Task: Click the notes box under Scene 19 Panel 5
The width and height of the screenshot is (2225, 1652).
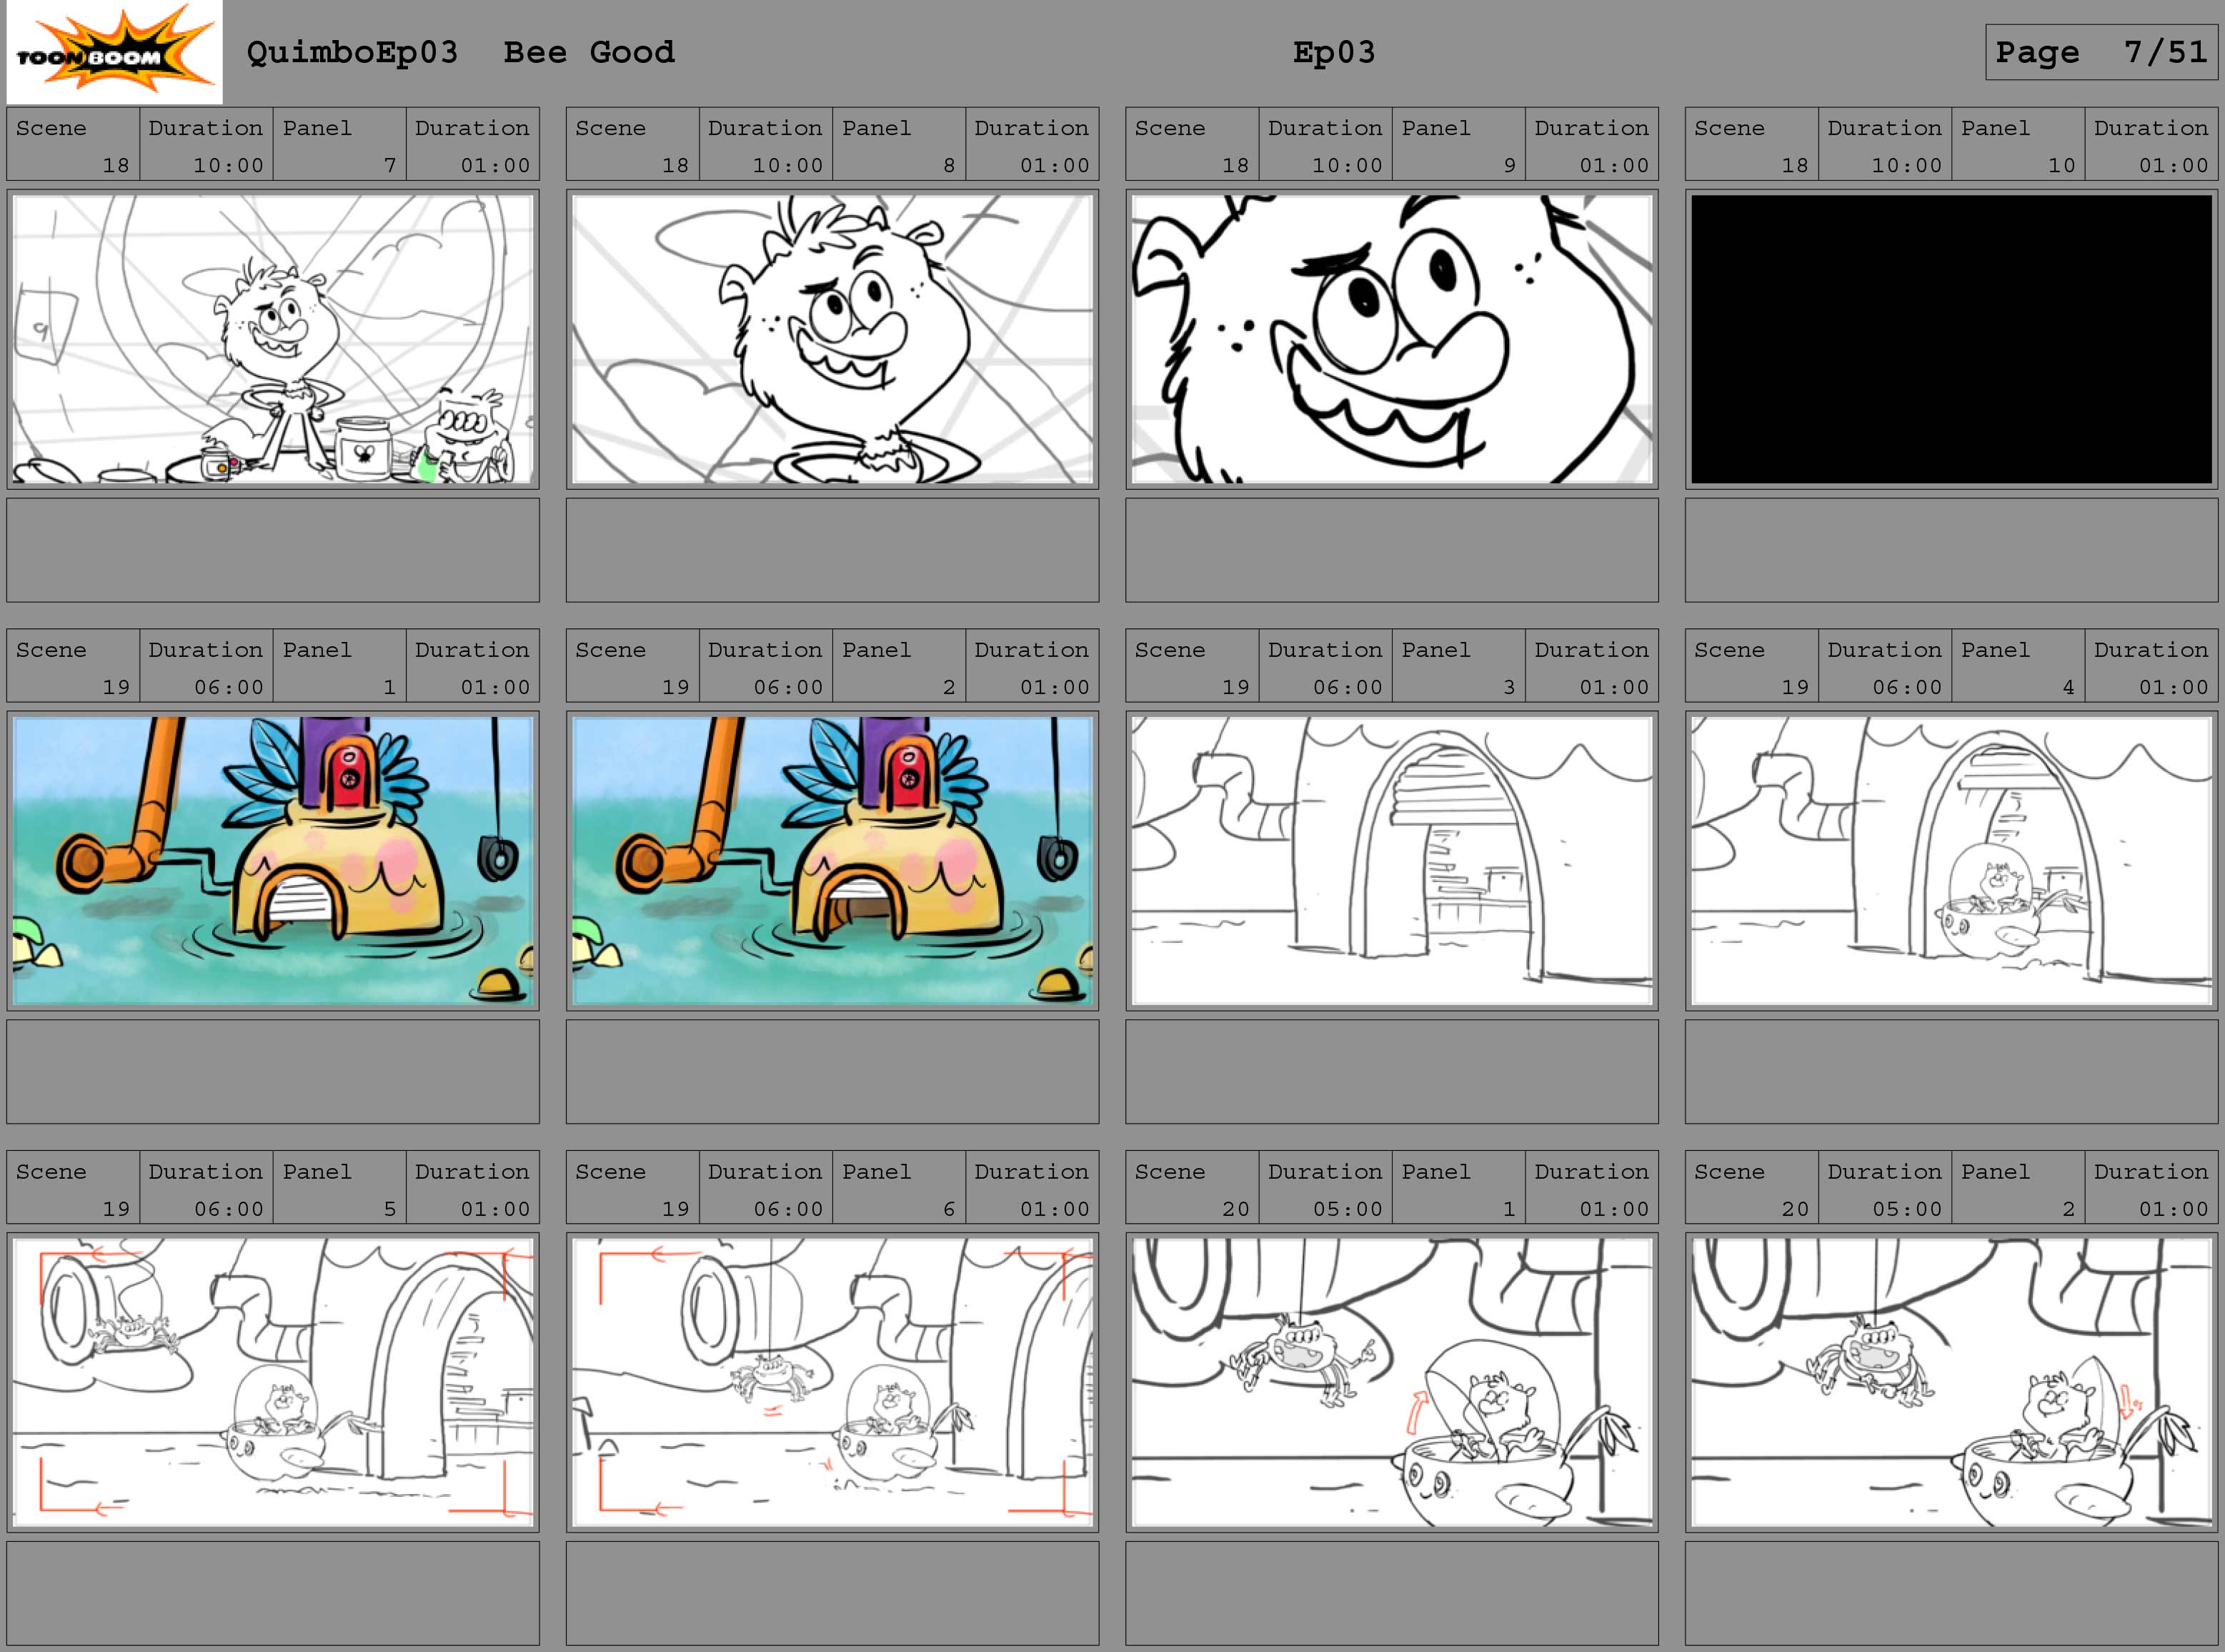Action: (x=273, y=1594)
